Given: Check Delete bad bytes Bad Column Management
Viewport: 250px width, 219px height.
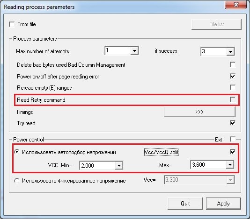Looking at the screenshot, I should [x=233, y=64].
